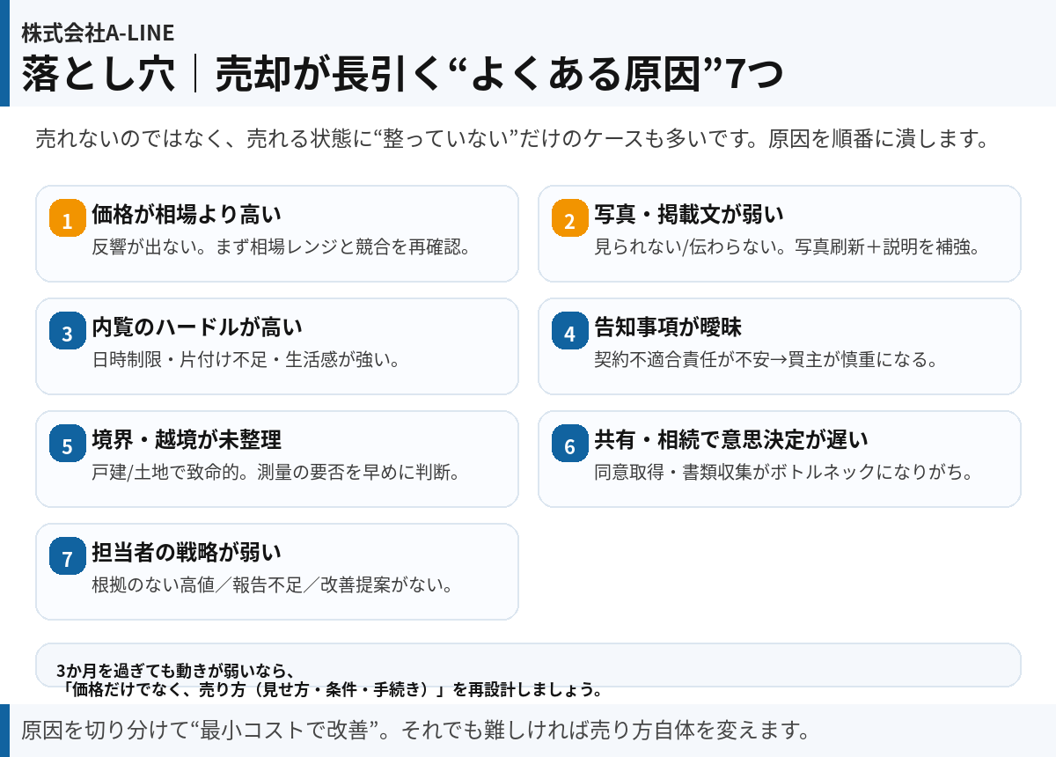Screen dimensions: 1056x757
Task: Click the blue number 5 badge
Action: (x=67, y=444)
